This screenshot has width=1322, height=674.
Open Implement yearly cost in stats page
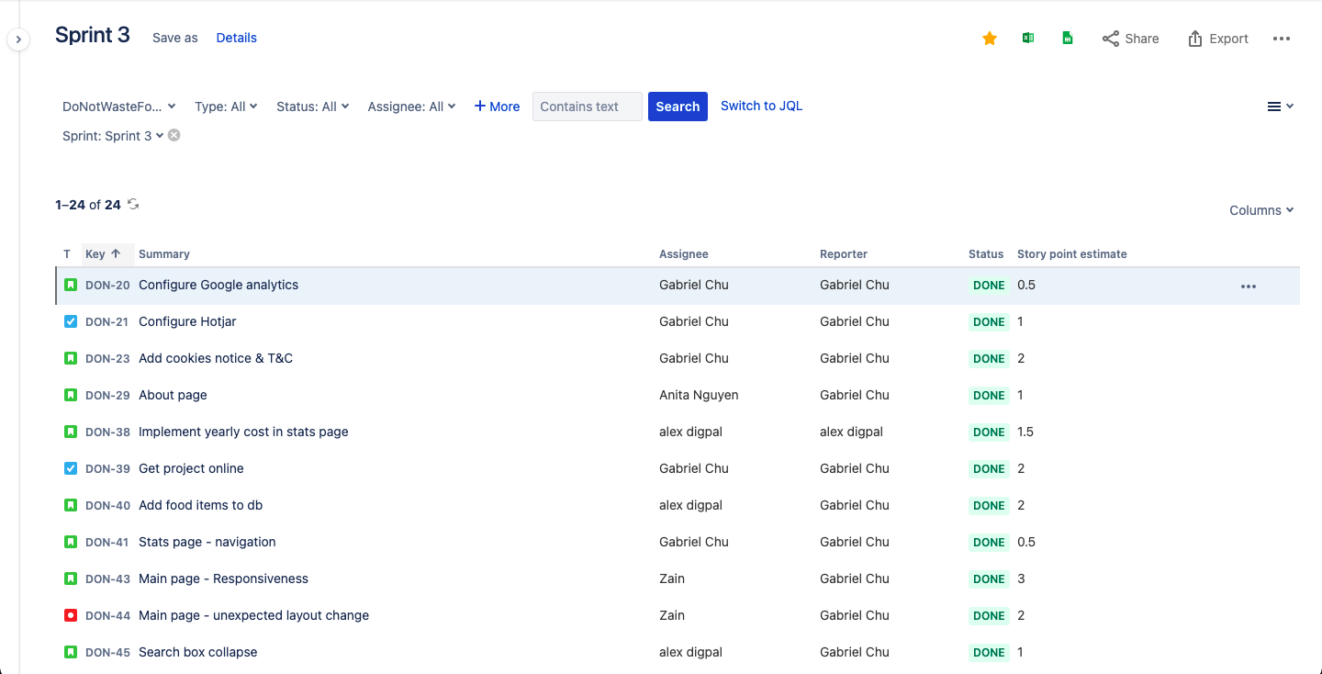pyautogui.click(x=243, y=432)
